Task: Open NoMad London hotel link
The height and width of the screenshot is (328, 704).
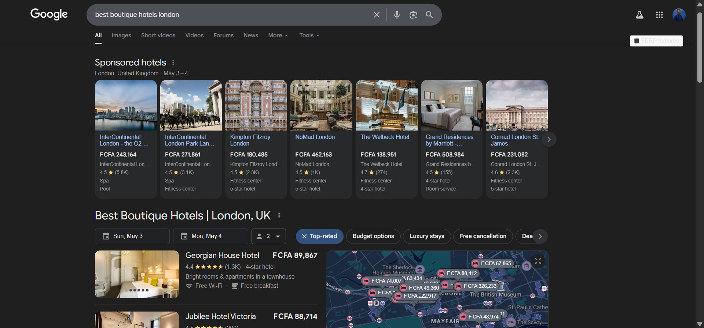Action: point(315,137)
